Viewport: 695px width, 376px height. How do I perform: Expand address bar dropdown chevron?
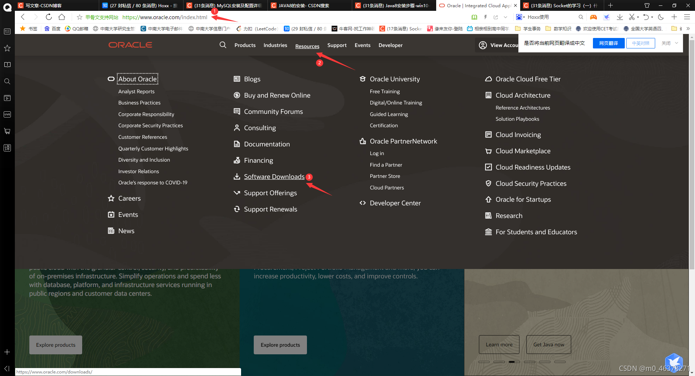pyautogui.click(x=505, y=17)
